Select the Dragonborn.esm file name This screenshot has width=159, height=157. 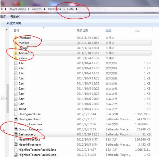coord(30,129)
